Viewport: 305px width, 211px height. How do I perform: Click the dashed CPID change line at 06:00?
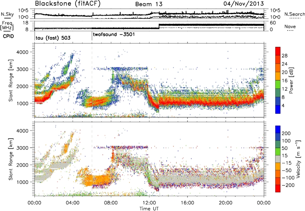tap(92, 81)
